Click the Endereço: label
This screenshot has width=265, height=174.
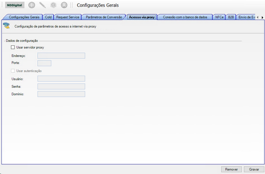pyautogui.click(x=18, y=56)
